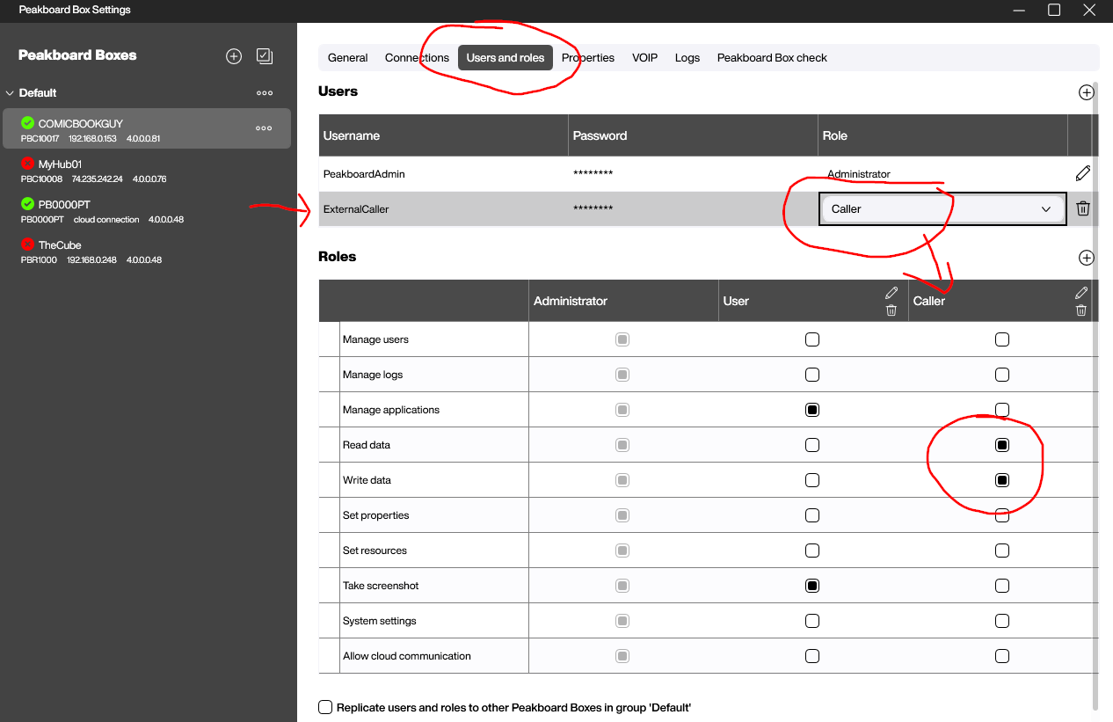Open the Default group options menu

coord(264,92)
